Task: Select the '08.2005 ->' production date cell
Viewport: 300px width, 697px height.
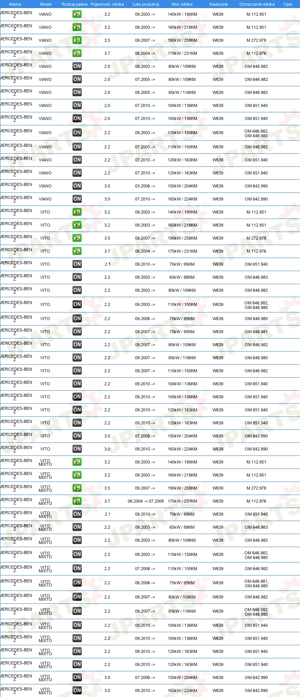Action: (145, 92)
